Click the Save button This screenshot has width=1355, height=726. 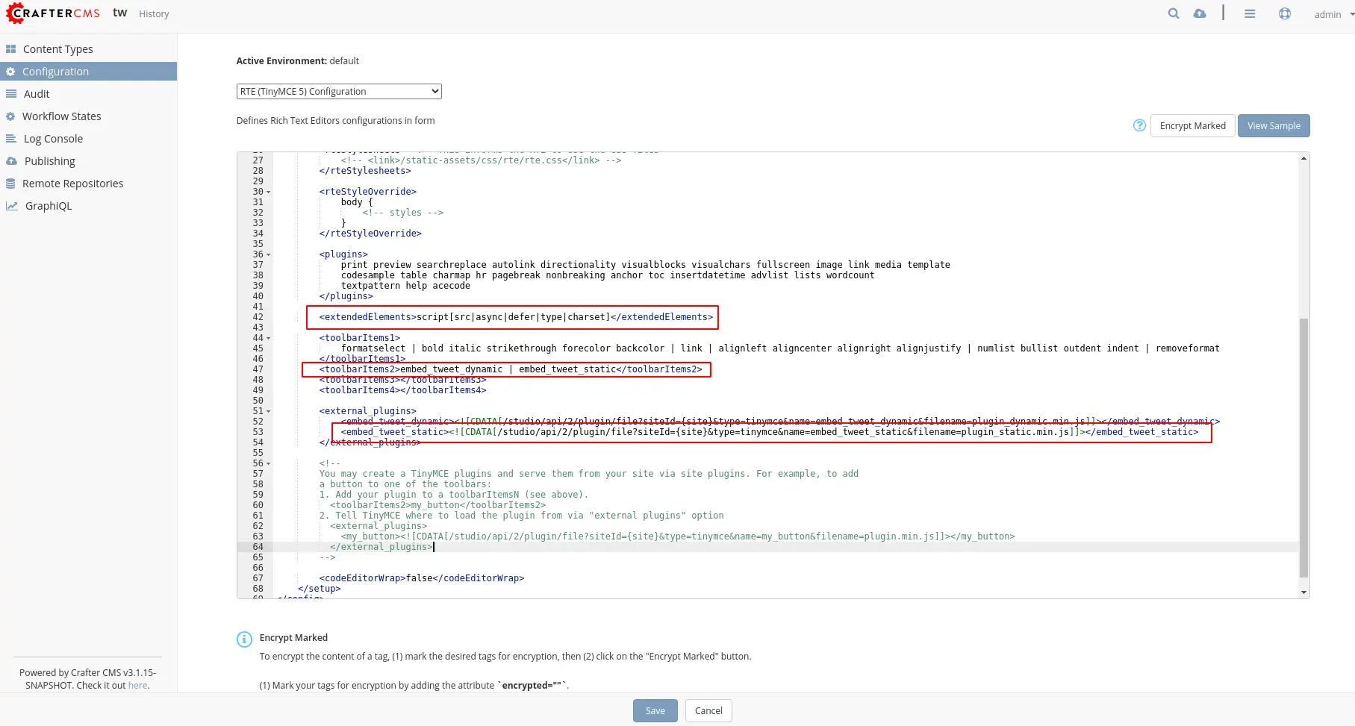click(655, 710)
